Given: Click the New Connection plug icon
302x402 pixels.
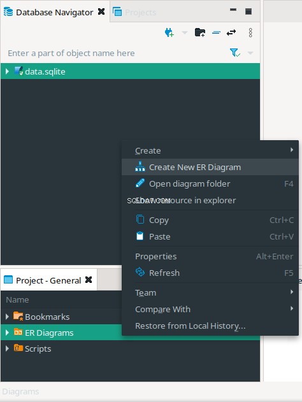Looking at the screenshot, I should coord(169,32).
